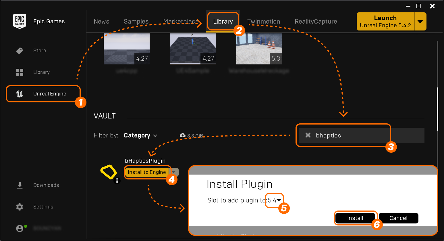Open Downloads in the sidebar

(46, 185)
